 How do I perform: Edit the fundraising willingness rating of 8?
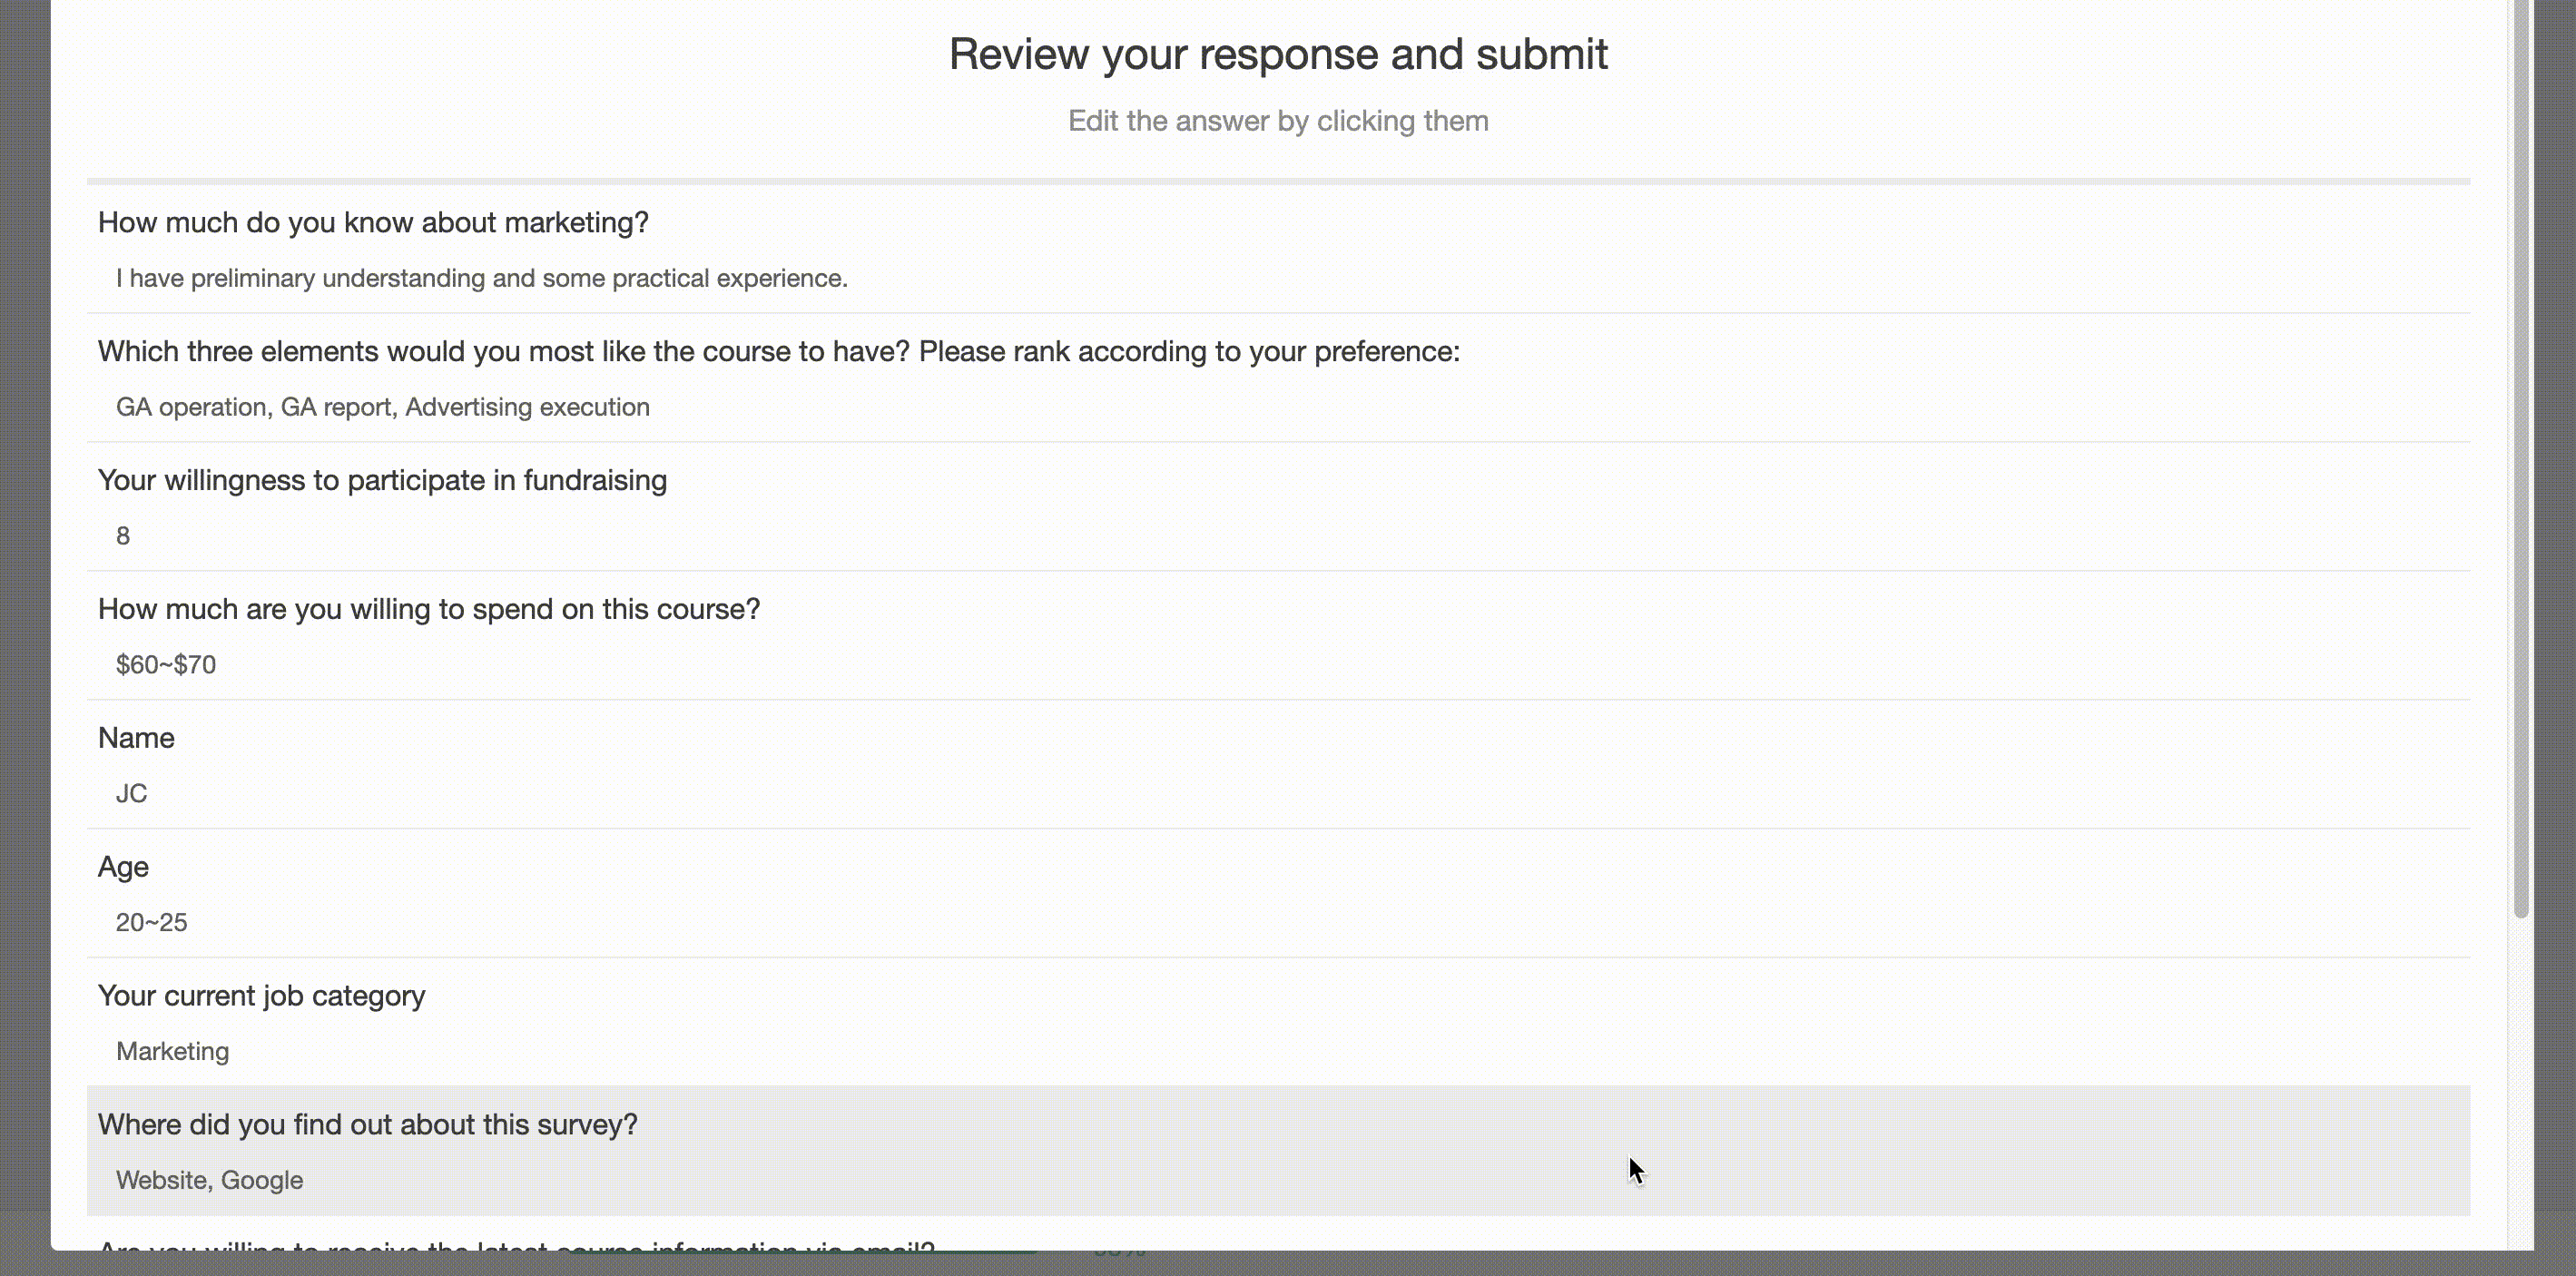pos(381,480)
